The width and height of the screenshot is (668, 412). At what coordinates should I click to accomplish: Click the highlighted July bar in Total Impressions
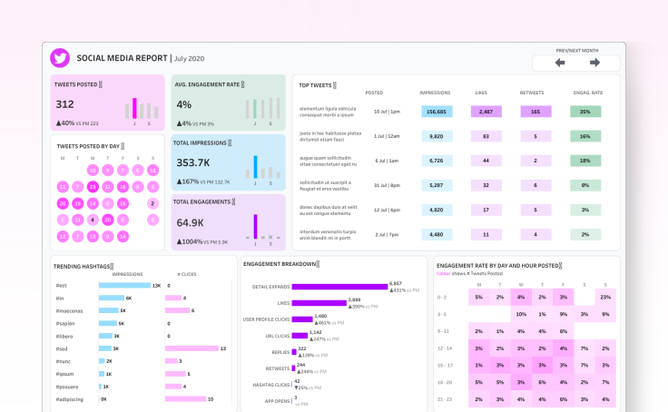255,167
